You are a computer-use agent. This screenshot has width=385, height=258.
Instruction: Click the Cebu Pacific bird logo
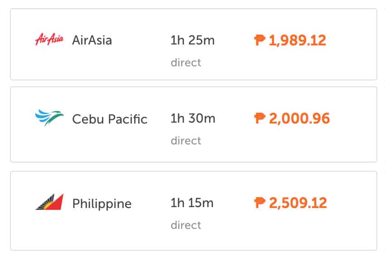(49, 118)
